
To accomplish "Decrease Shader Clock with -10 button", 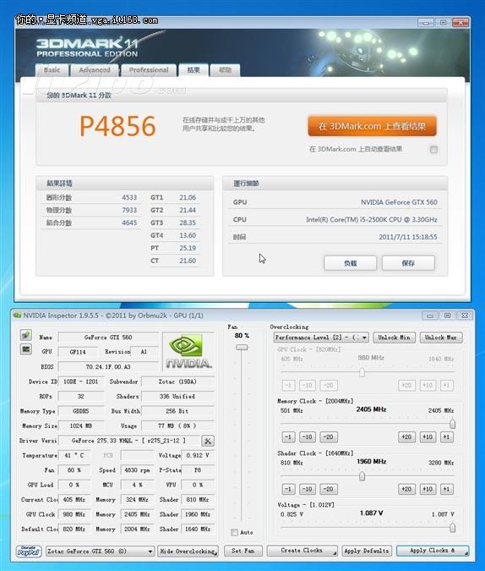I will pos(308,489).
